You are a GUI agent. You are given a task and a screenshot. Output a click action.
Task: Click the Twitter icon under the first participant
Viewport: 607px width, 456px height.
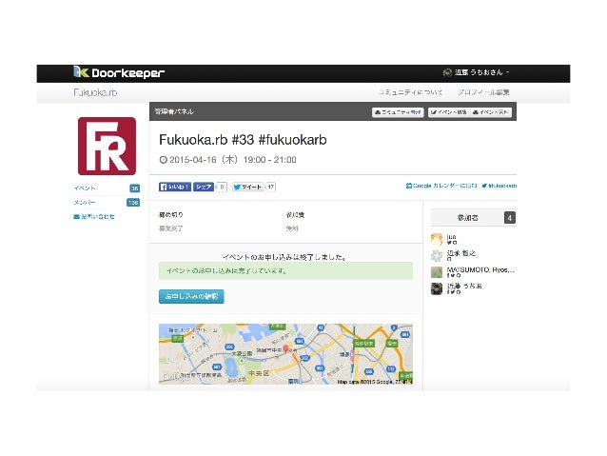click(449, 243)
